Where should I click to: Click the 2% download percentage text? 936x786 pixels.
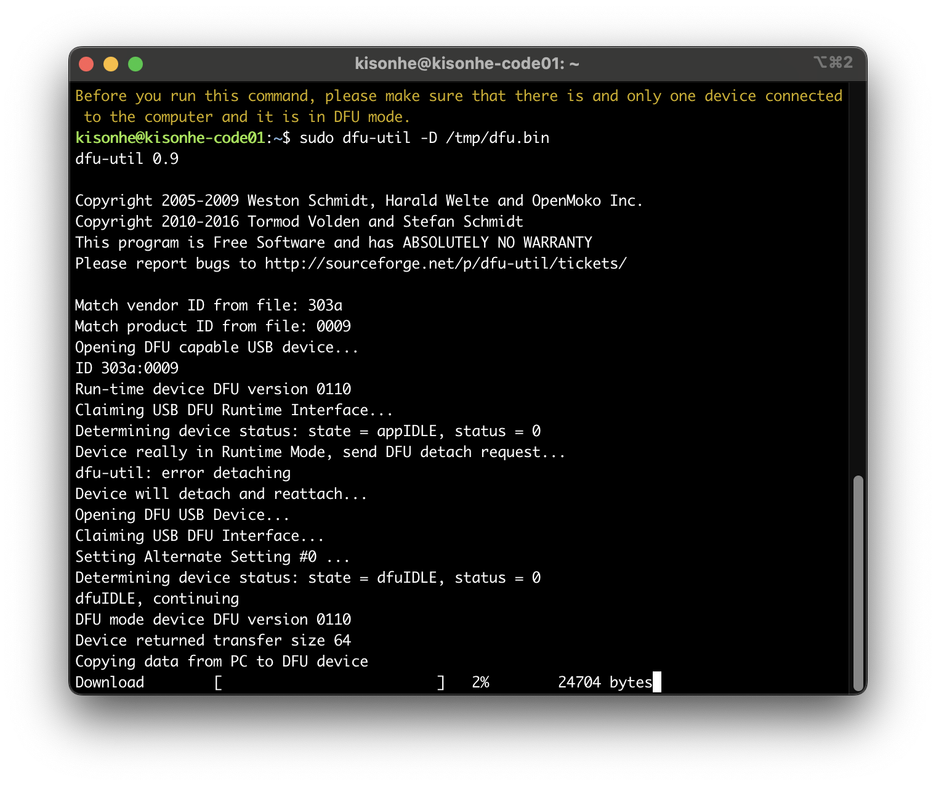tap(480, 683)
